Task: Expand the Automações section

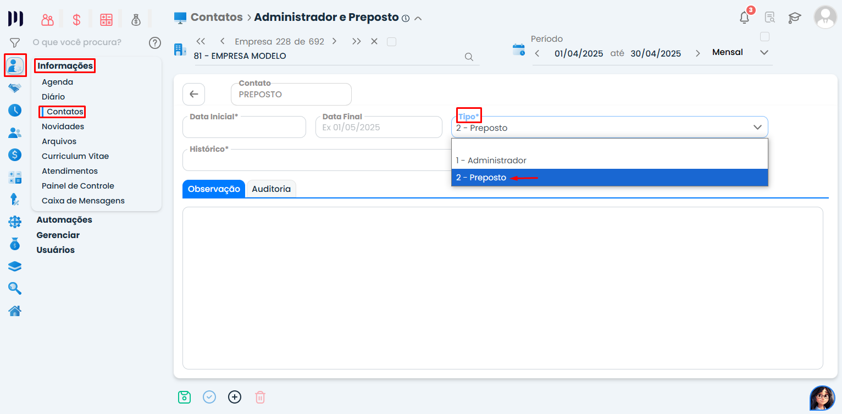Action: [x=64, y=220]
